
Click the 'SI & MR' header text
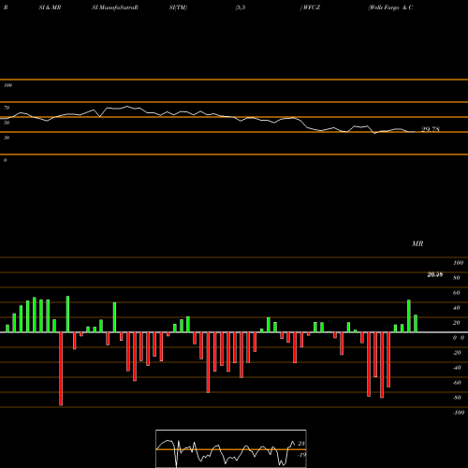50,7
